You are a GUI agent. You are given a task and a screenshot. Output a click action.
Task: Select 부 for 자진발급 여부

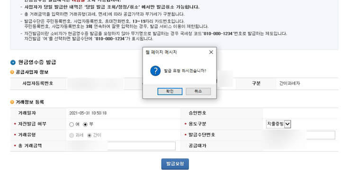point(85,125)
